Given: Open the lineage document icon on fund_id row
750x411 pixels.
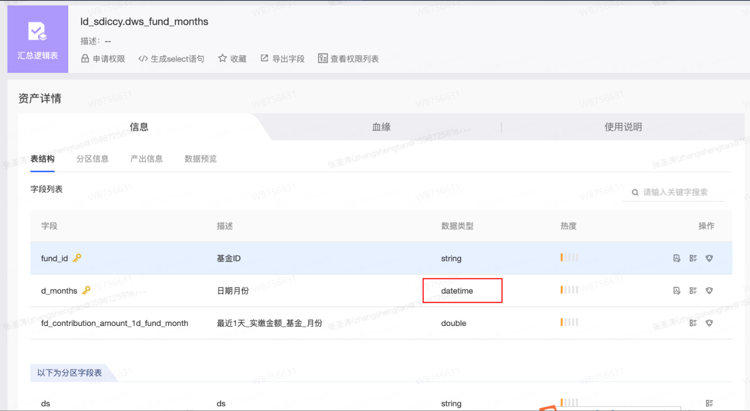Looking at the screenshot, I should point(676,258).
